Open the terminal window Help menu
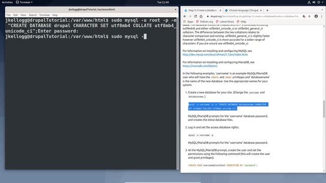 (55, 15)
